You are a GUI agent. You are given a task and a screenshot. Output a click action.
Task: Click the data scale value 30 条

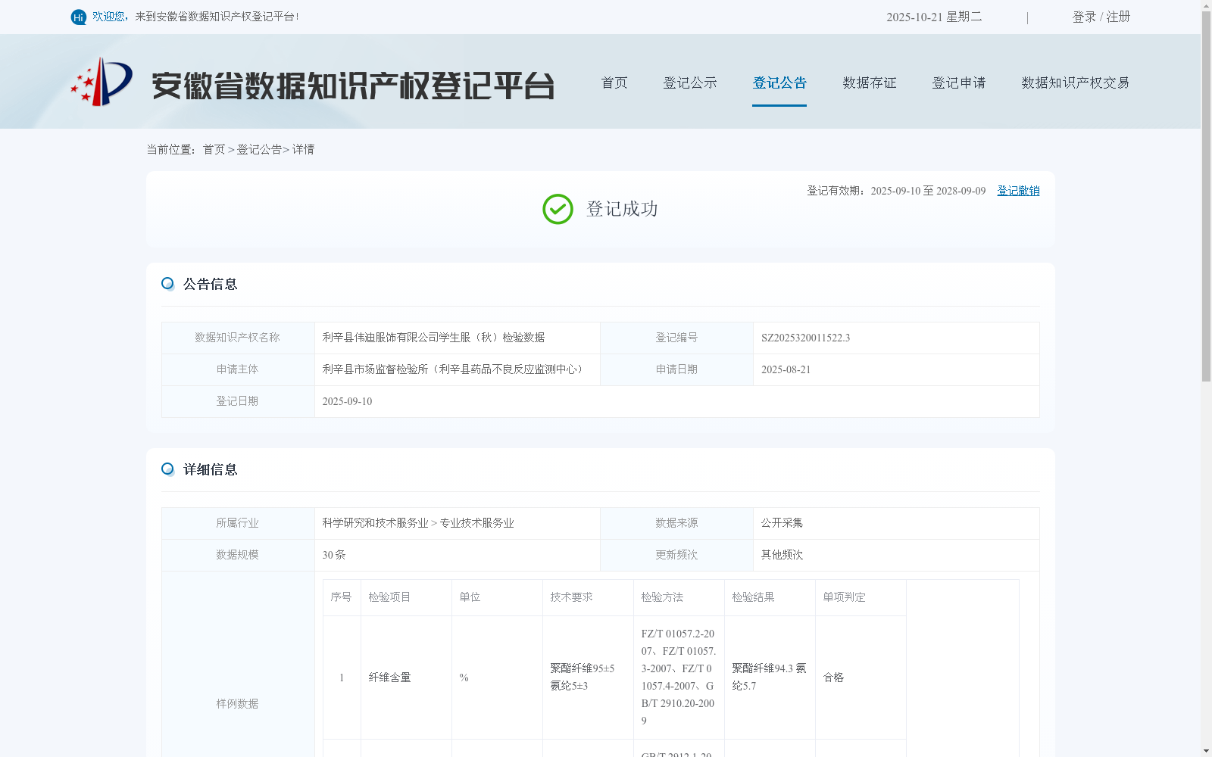click(x=334, y=555)
